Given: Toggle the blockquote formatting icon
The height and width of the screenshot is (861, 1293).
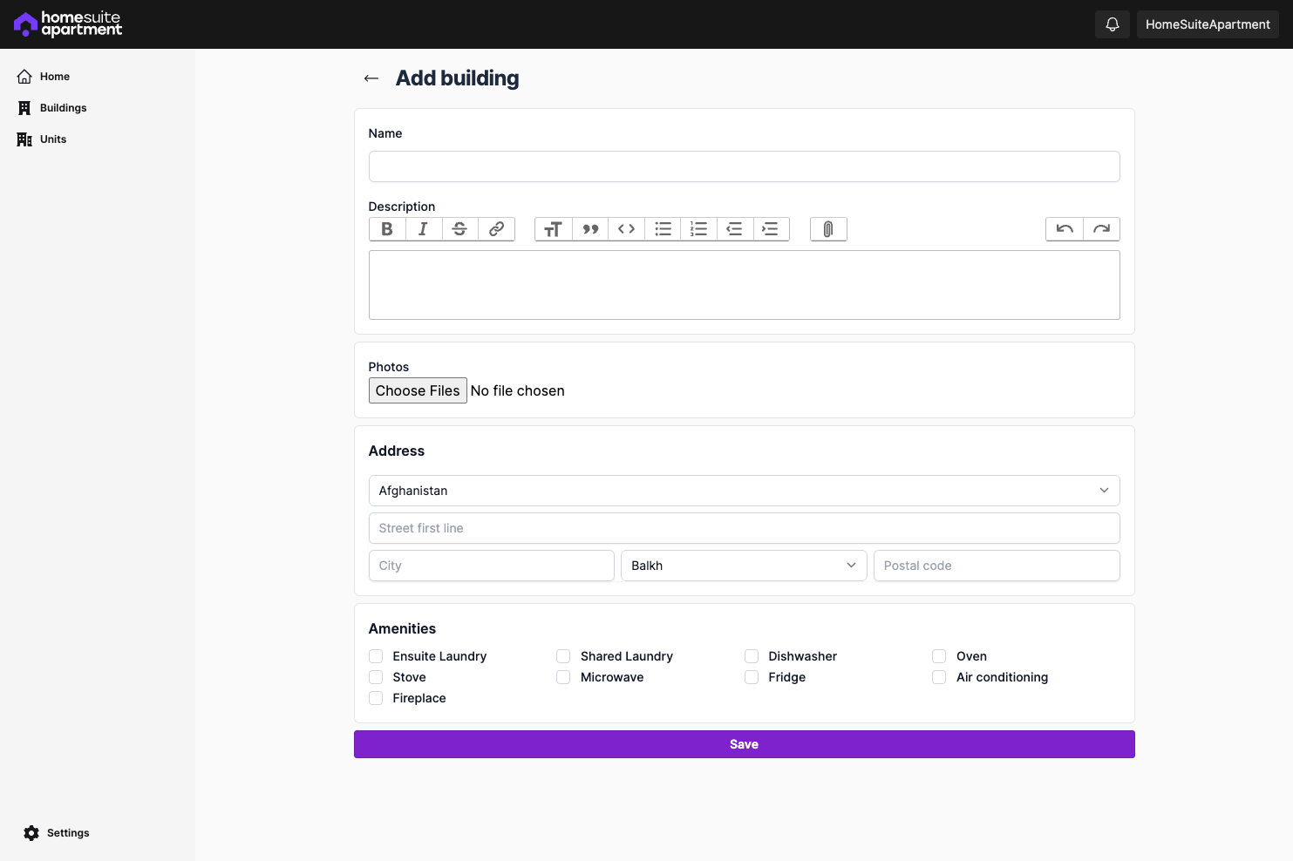Looking at the screenshot, I should click(x=590, y=228).
